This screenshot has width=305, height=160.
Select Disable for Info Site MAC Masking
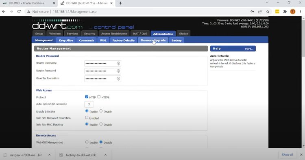pyautogui.click(x=101, y=124)
